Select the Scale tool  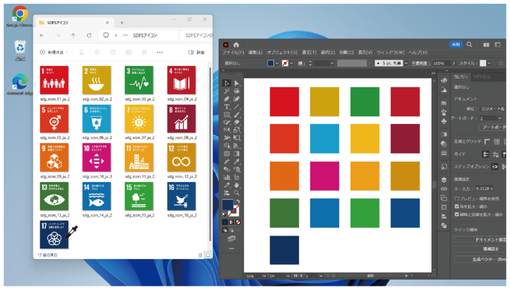[x=237, y=130]
